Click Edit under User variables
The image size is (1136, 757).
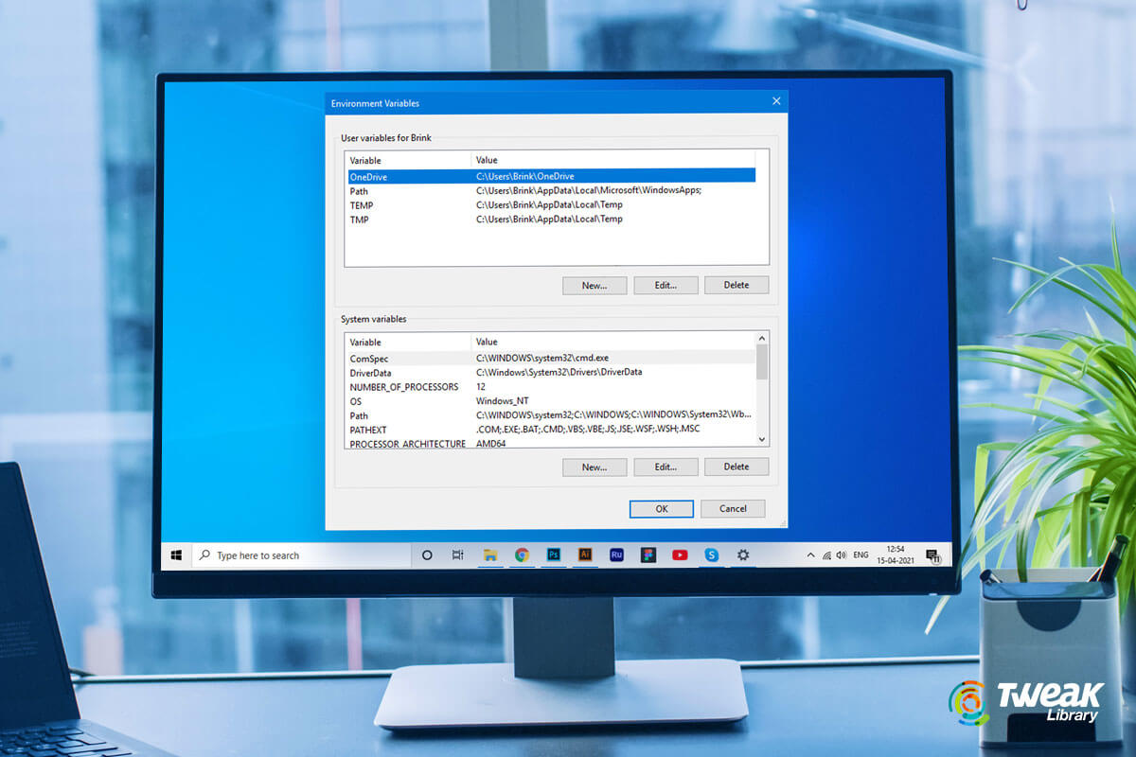pyautogui.click(x=666, y=285)
